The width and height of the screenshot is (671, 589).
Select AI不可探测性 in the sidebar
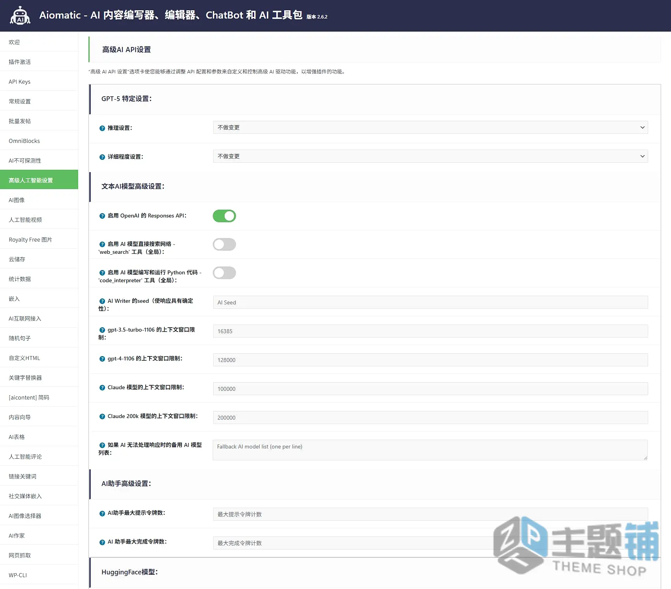coord(39,160)
